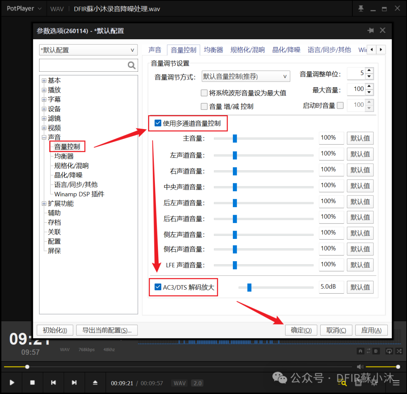Click the A-B repeat point A icon
Viewport: 407px width, 394px height.
[361, 351]
